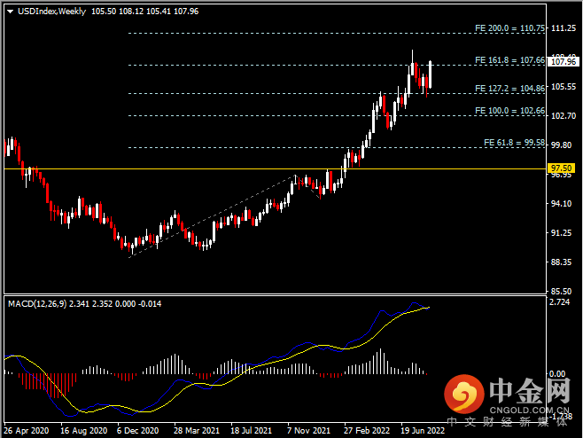Image resolution: width=583 pixels, height=438 pixels.
Task: Select the FE 61.8 = 99.58 Fibonacci label
Action: pos(514,143)
